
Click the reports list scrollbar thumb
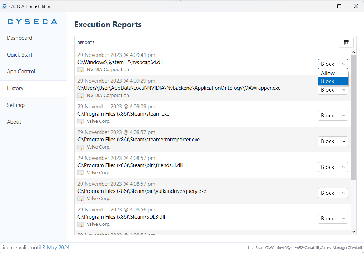353,117
